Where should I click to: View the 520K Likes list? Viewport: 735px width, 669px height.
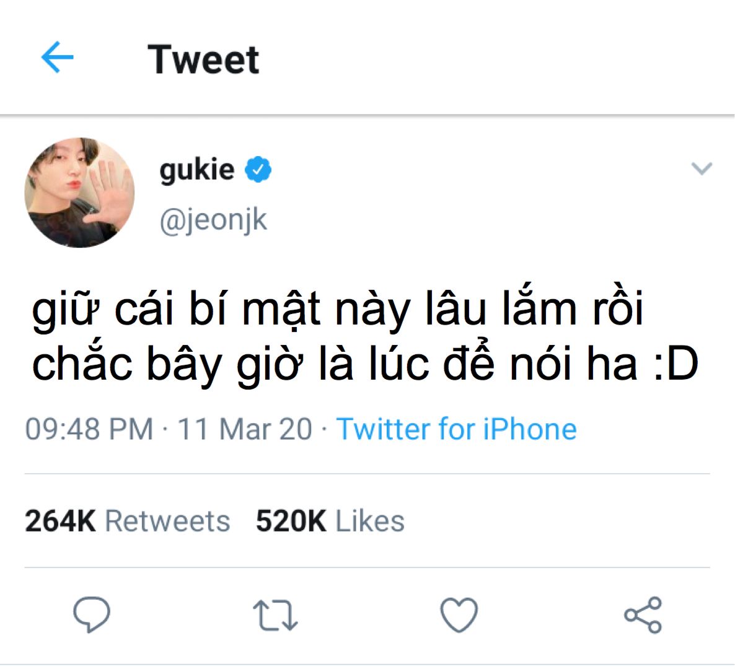pyautogui.click(x=330, y=521)
